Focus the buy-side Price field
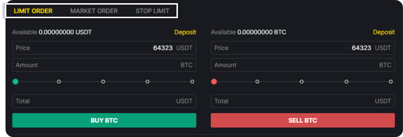 click(x=104, y=48)
